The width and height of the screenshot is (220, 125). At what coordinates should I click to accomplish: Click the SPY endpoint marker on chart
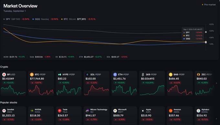click(206, 32)
